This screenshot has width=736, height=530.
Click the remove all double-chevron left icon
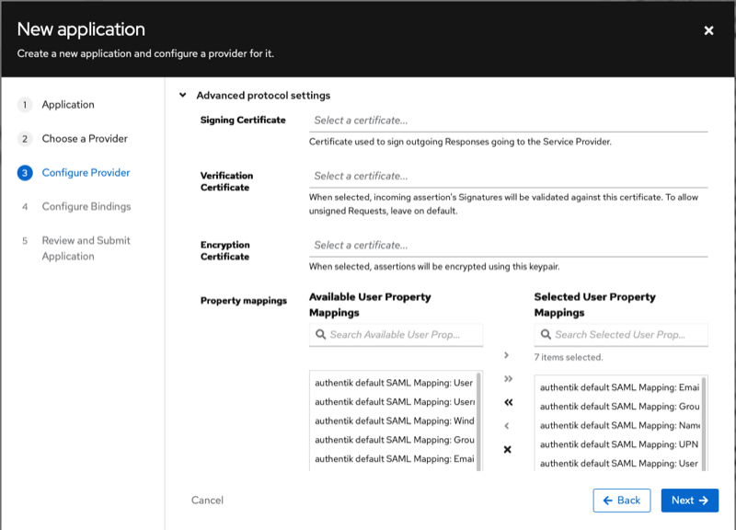click(509, 402)
